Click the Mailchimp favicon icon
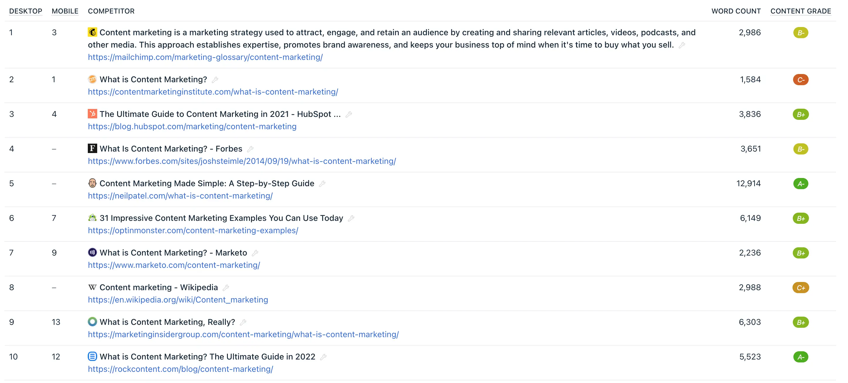848x383 pixels. click(x=92, y=32)
